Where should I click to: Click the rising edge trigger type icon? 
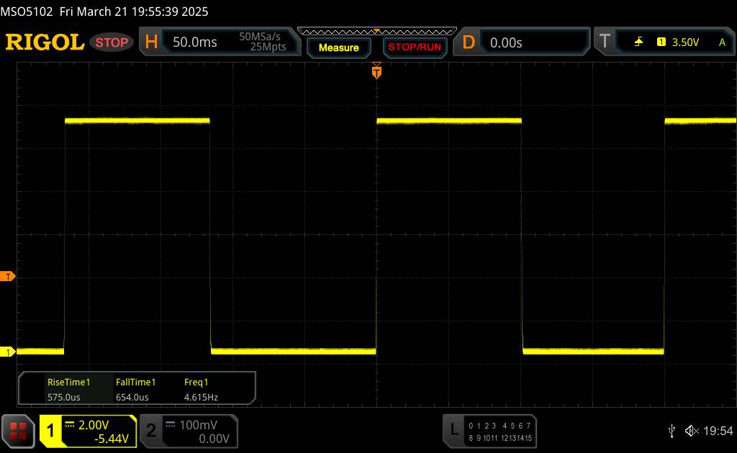pyautogui.click(x=639, y=42)
